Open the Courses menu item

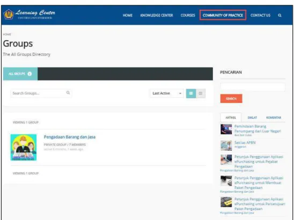188,16
